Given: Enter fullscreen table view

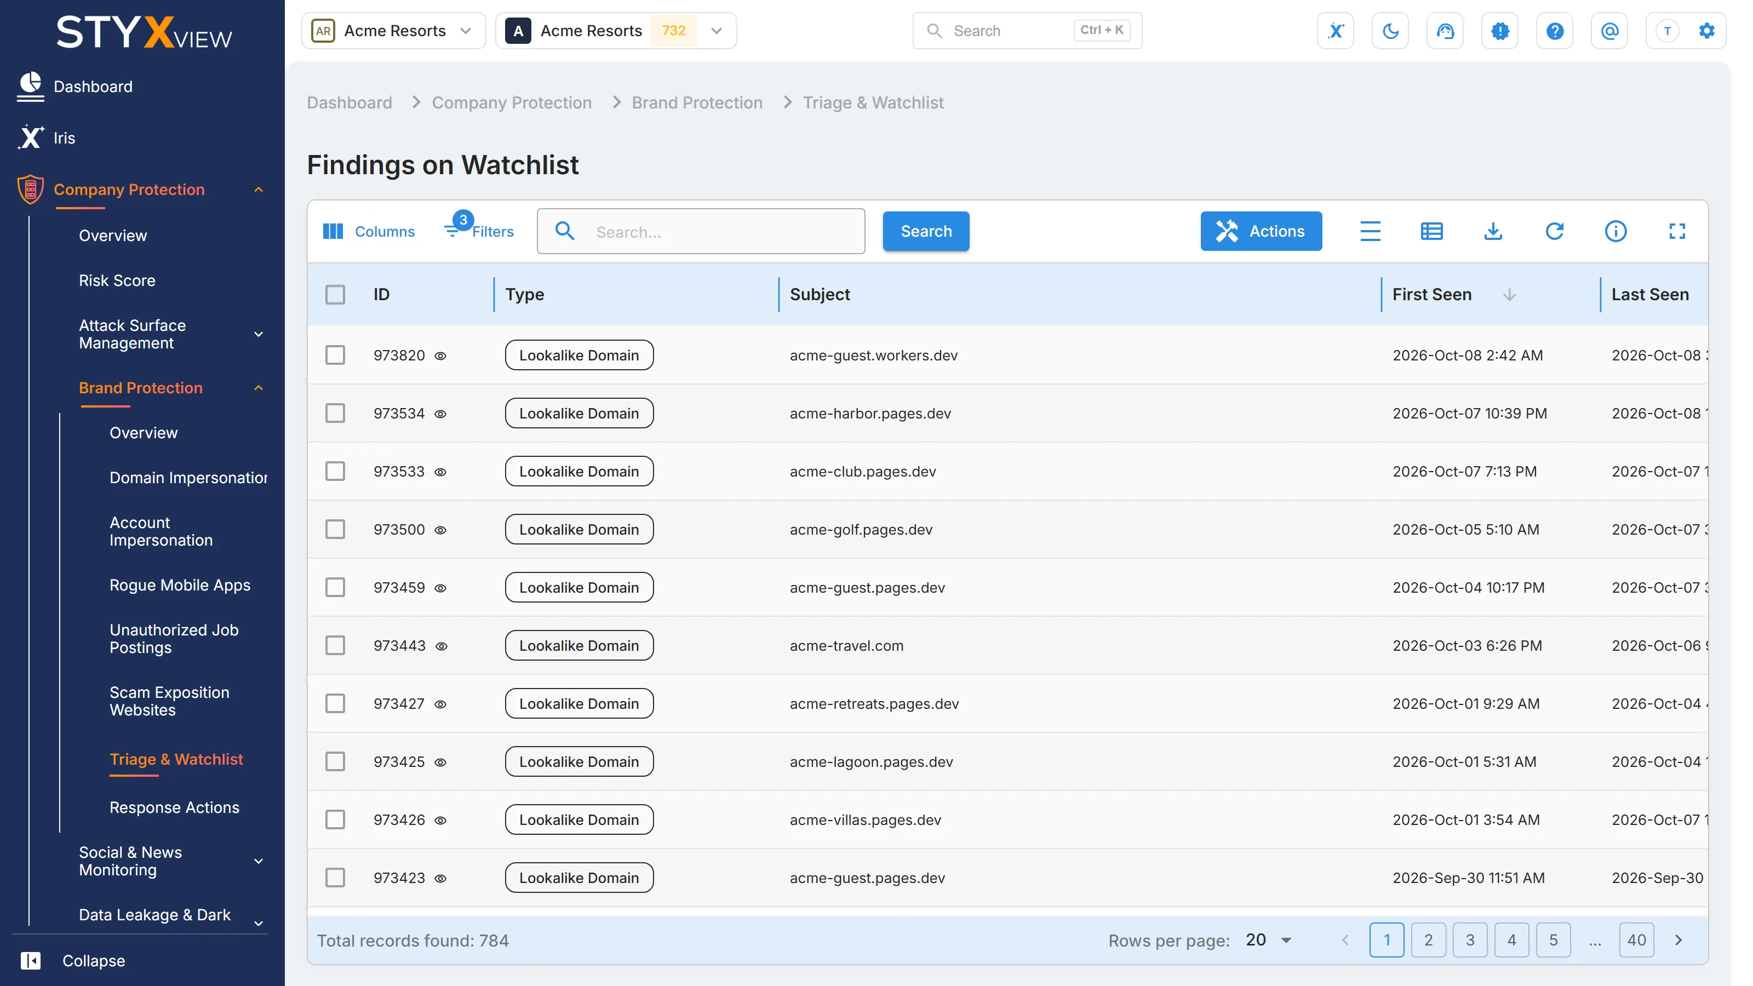Looking at the screenshot, I should pyautogui.click(x=1677, y=231).
